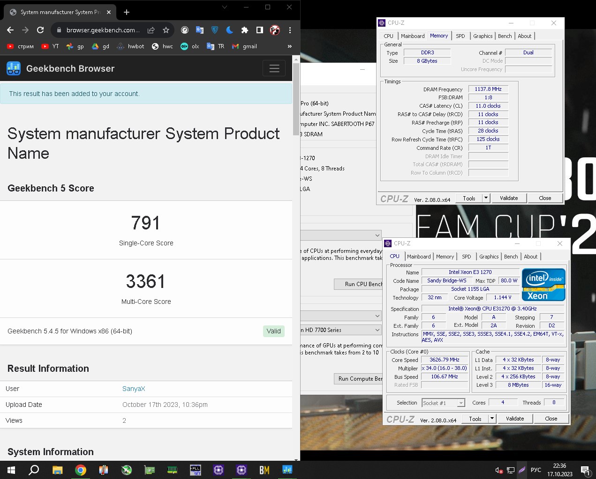The width and height of the screenshot is (596, 479).
Task: Click muted volume icon in system tray
Action: click(x=499, y=470)
